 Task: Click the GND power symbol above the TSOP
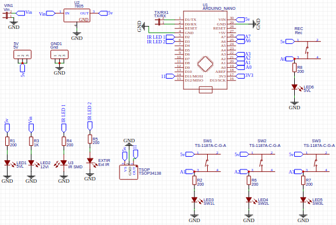(129, 142)
